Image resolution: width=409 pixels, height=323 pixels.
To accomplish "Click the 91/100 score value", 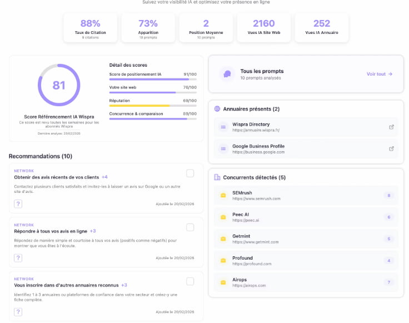I will [190, 74].
